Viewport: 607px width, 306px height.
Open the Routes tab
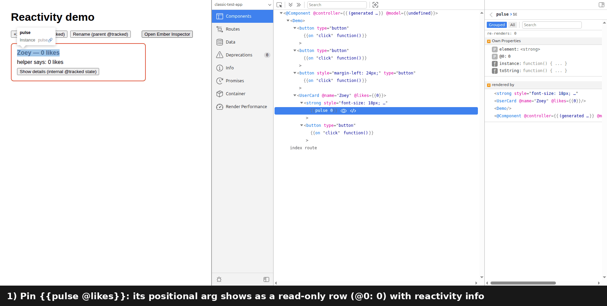point(243,29)
